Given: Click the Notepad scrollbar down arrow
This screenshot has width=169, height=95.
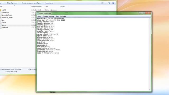Looking at the screenshot, I should (150, 90).
